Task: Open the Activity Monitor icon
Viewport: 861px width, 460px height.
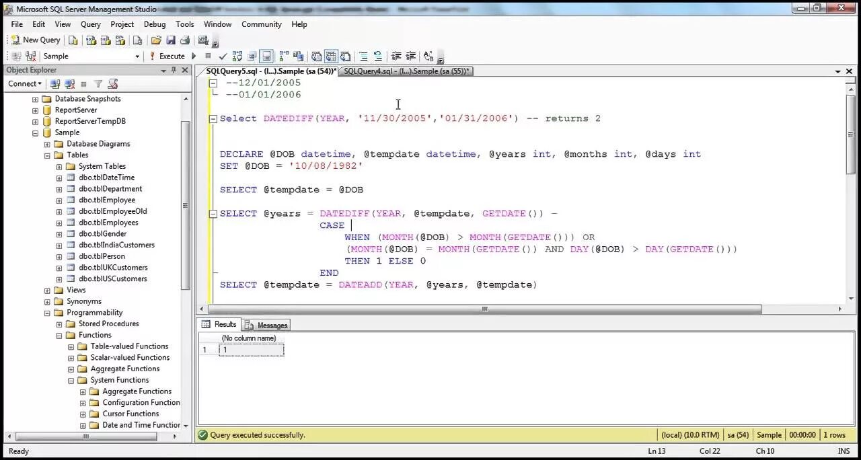Action: point(203,40)
